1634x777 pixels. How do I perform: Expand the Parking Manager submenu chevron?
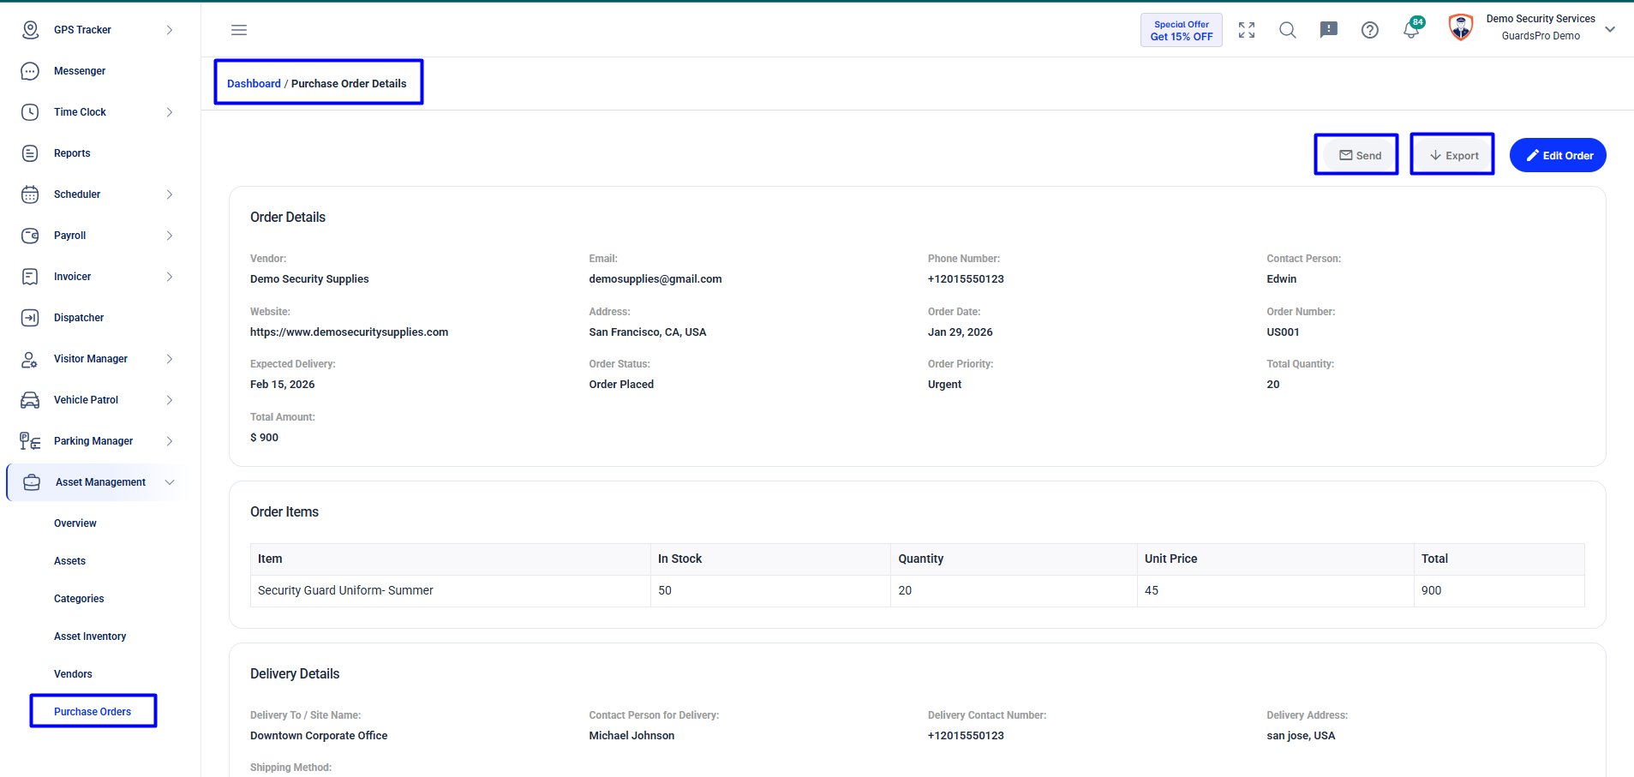tap(170, 441)
